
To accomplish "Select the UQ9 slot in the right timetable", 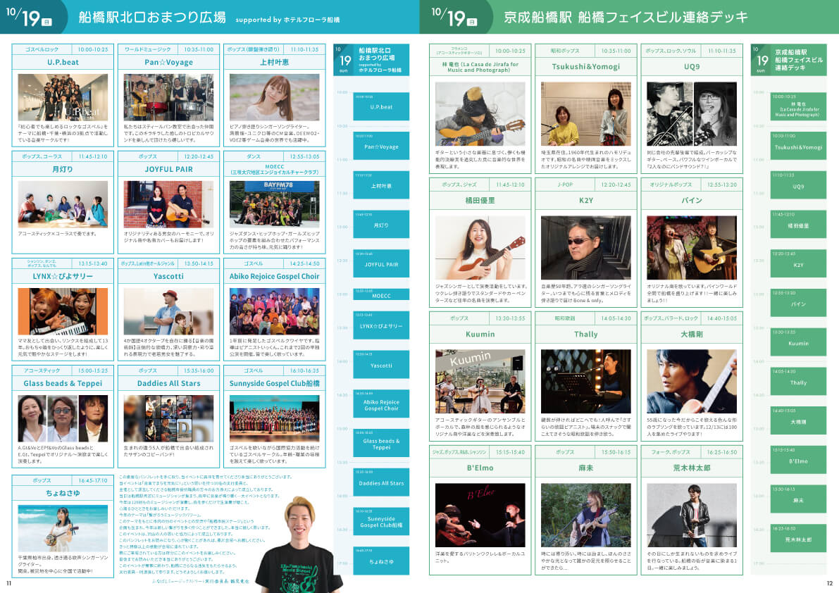I will pyautogui.click(x=798, y=187).
